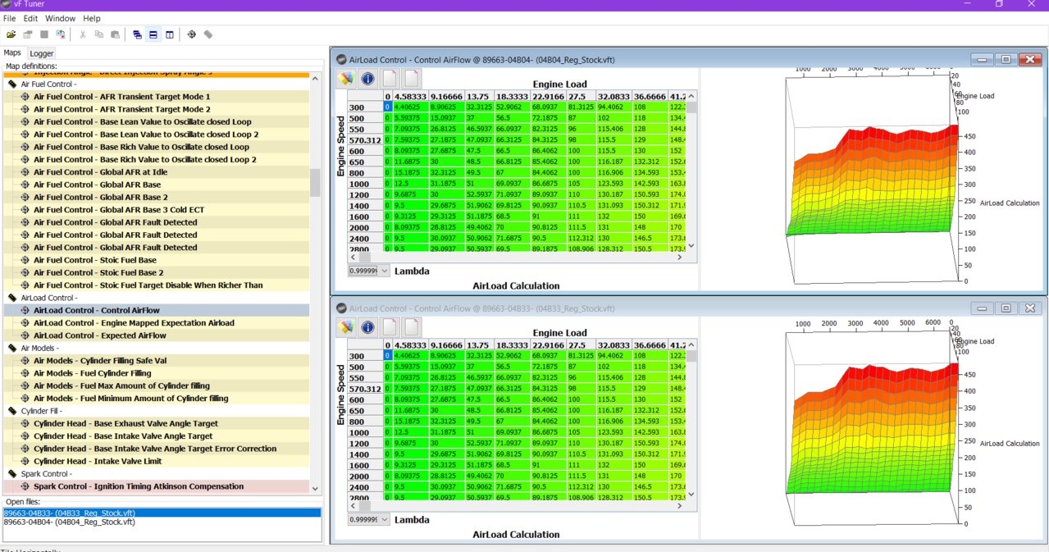The image size is (1049, 552).
Task: Click cell 52.9062 in the 04B33 table
Action: tap(512, 356)
